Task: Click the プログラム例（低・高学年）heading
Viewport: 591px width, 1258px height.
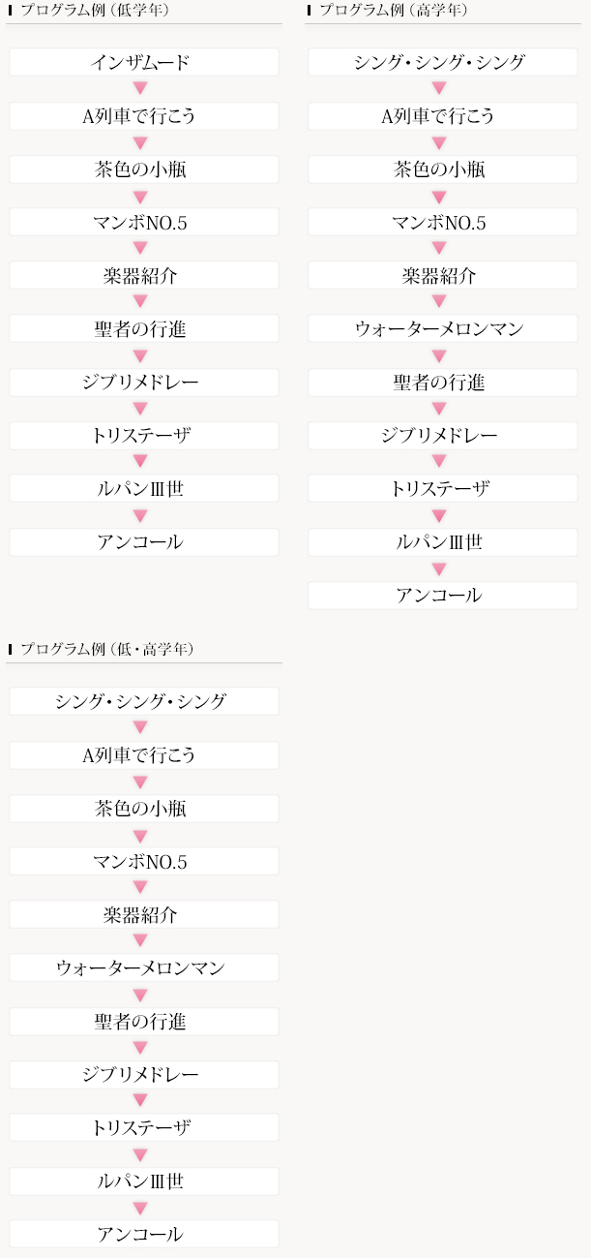Action: pos(107,649)
